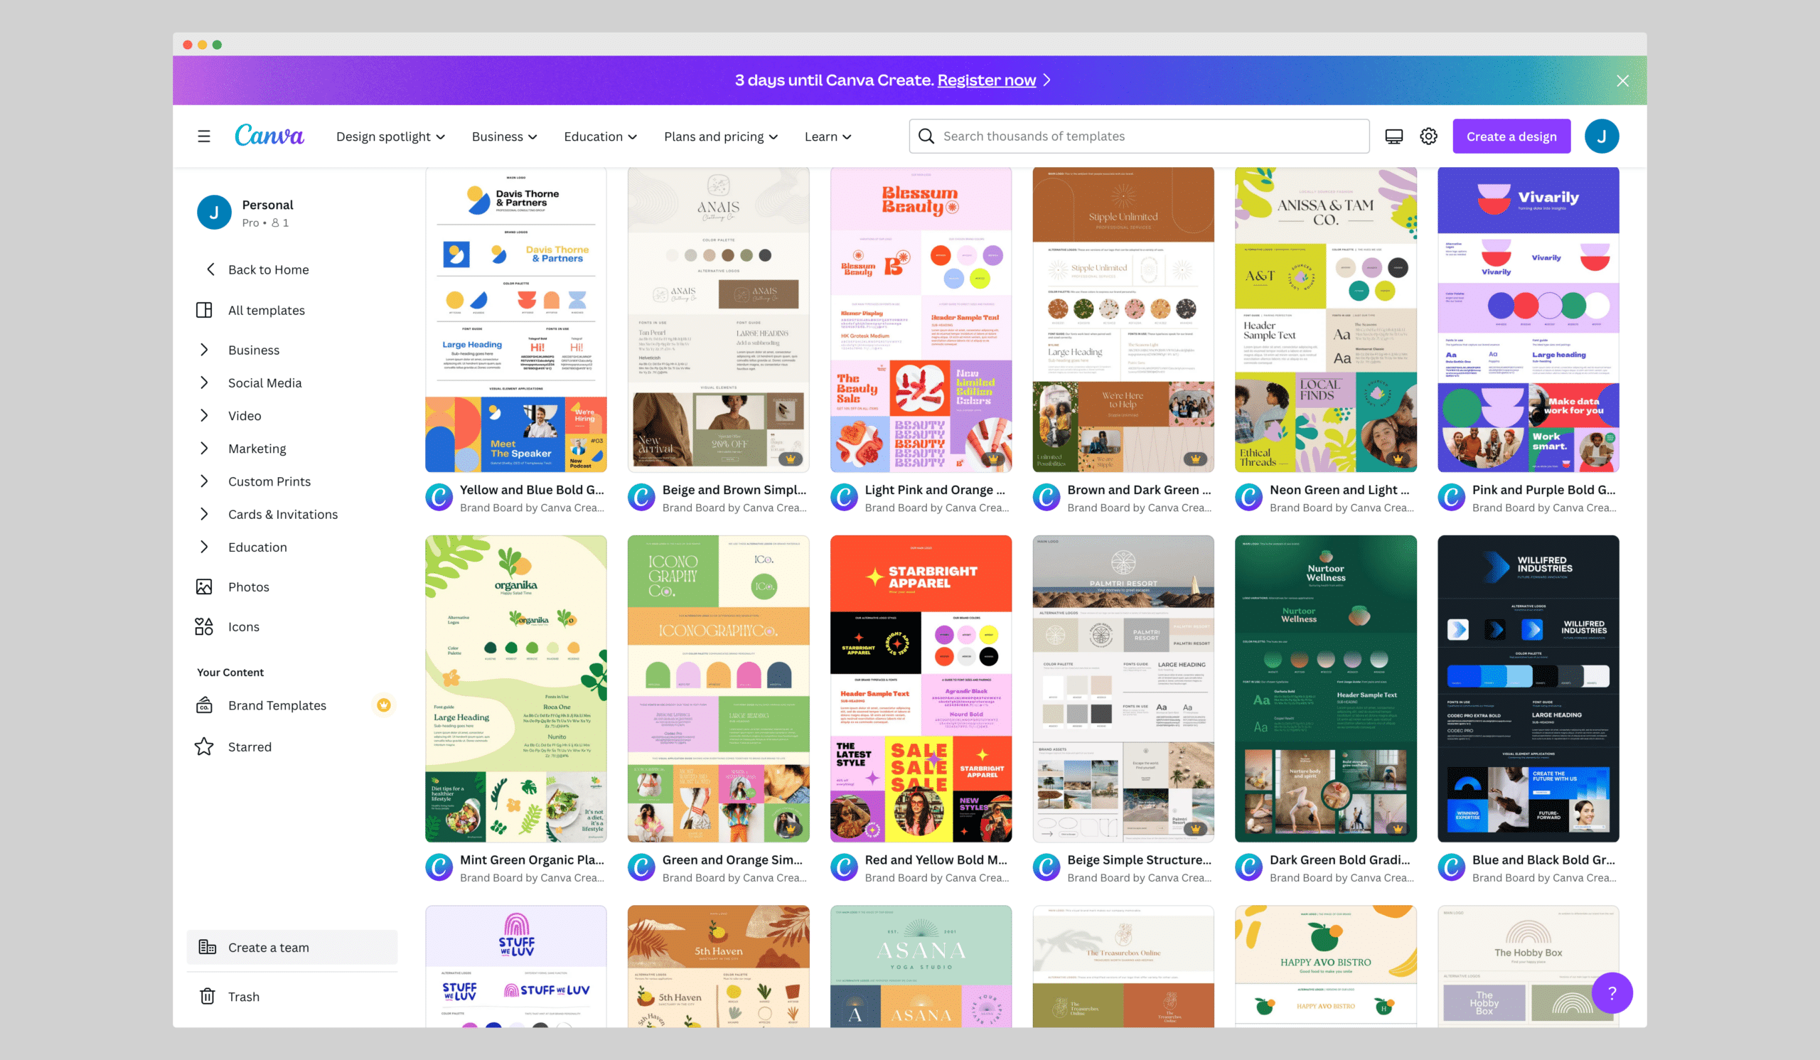Open the Blessum Beauty brand board thumbnail
Image resolution: width=1820 pixels, height=1060 pixels.
click(x=921, y=320)
